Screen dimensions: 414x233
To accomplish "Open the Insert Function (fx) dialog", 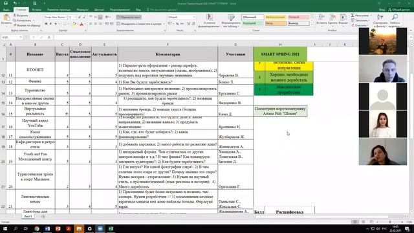I will 49,38.
